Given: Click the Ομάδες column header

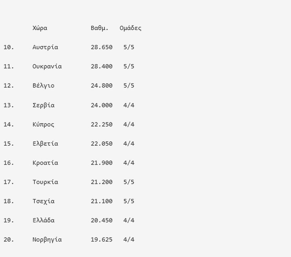Looking at the screenshot, I should click(x=130, y=28).
